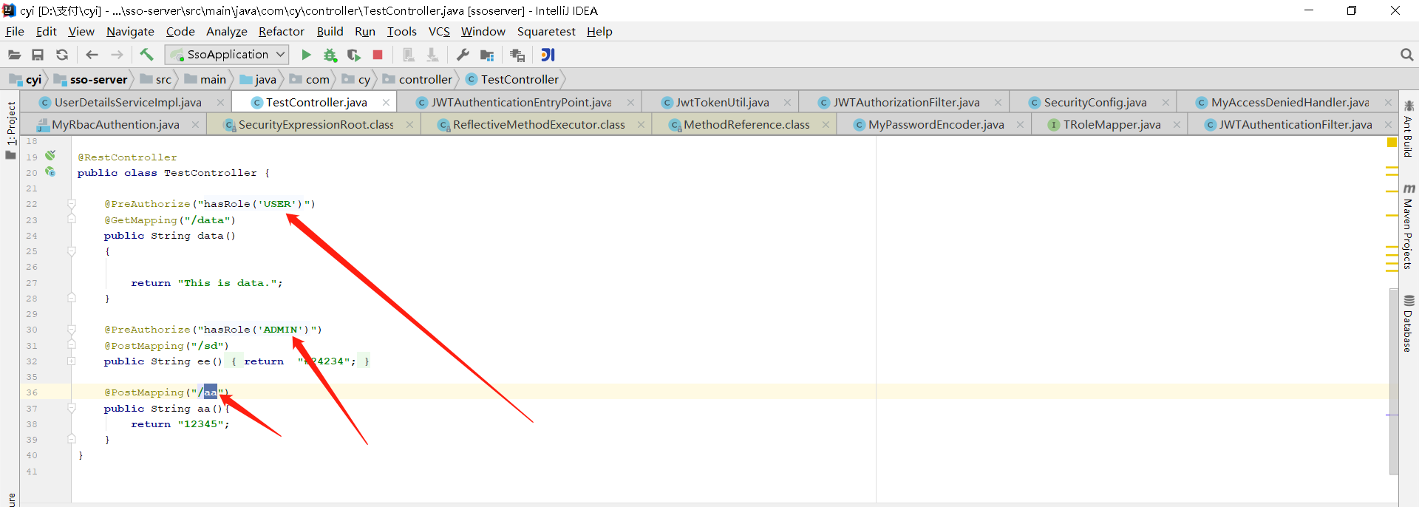This screenshot has width=1419, height=507.
Task: Open the Maven Projects tool window
Action: tap(1409, 226)
